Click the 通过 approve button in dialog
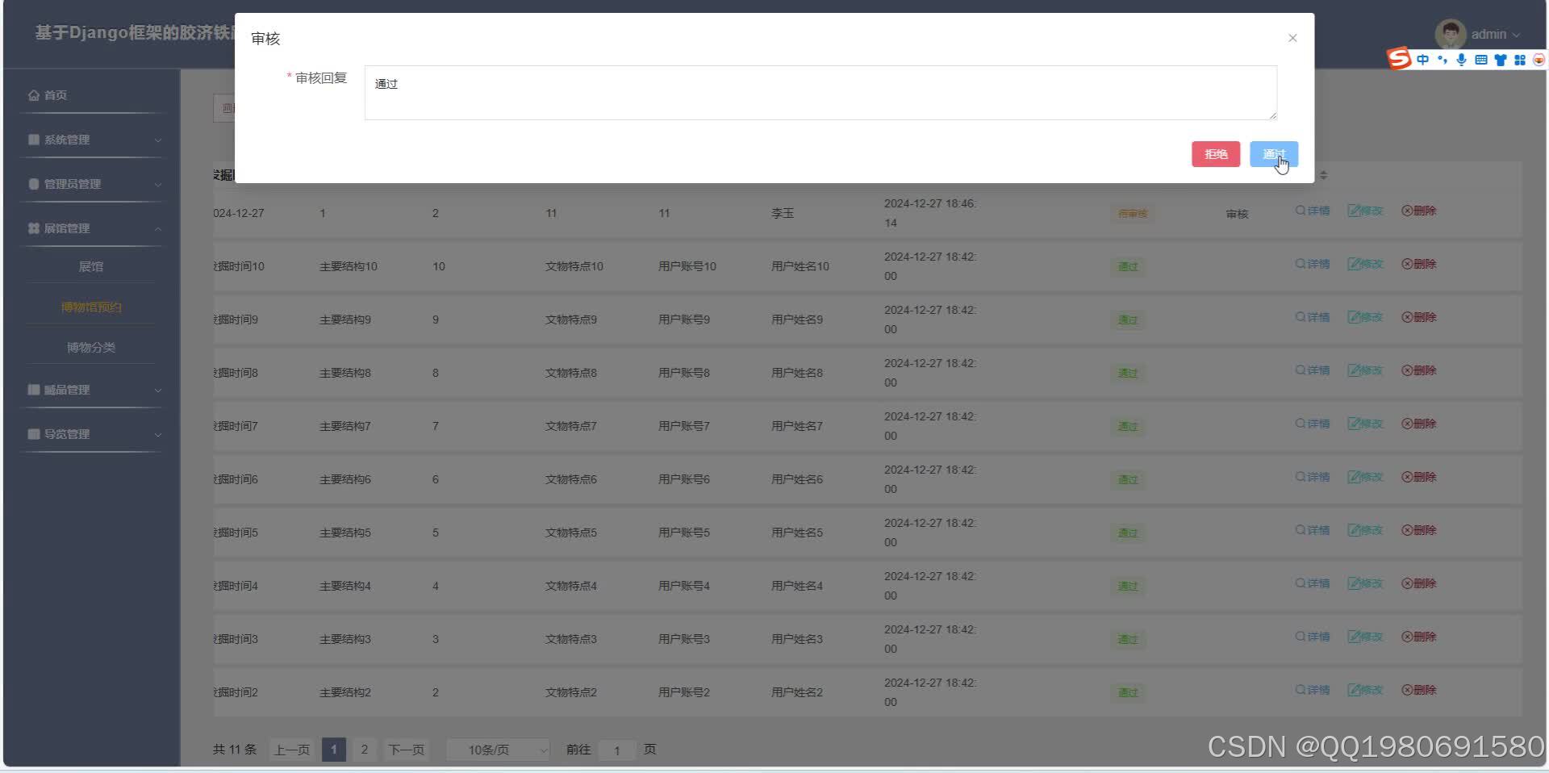This screenshot has width=1549, height=773. click(1273, 154)
